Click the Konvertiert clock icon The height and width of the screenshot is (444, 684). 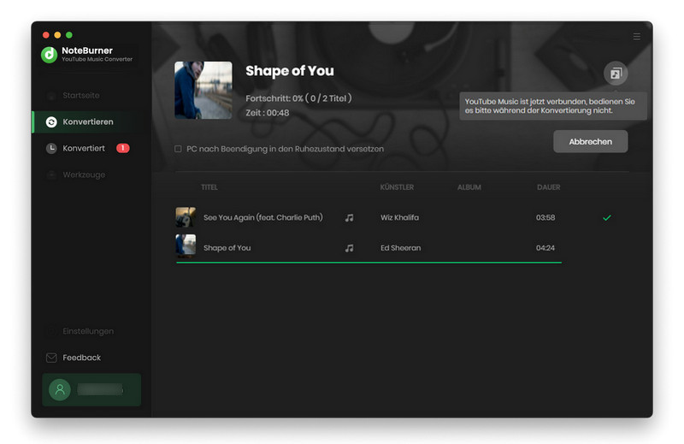click(51, 148)
